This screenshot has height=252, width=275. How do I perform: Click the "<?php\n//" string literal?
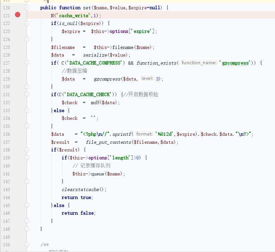click(x=95, y=134)
